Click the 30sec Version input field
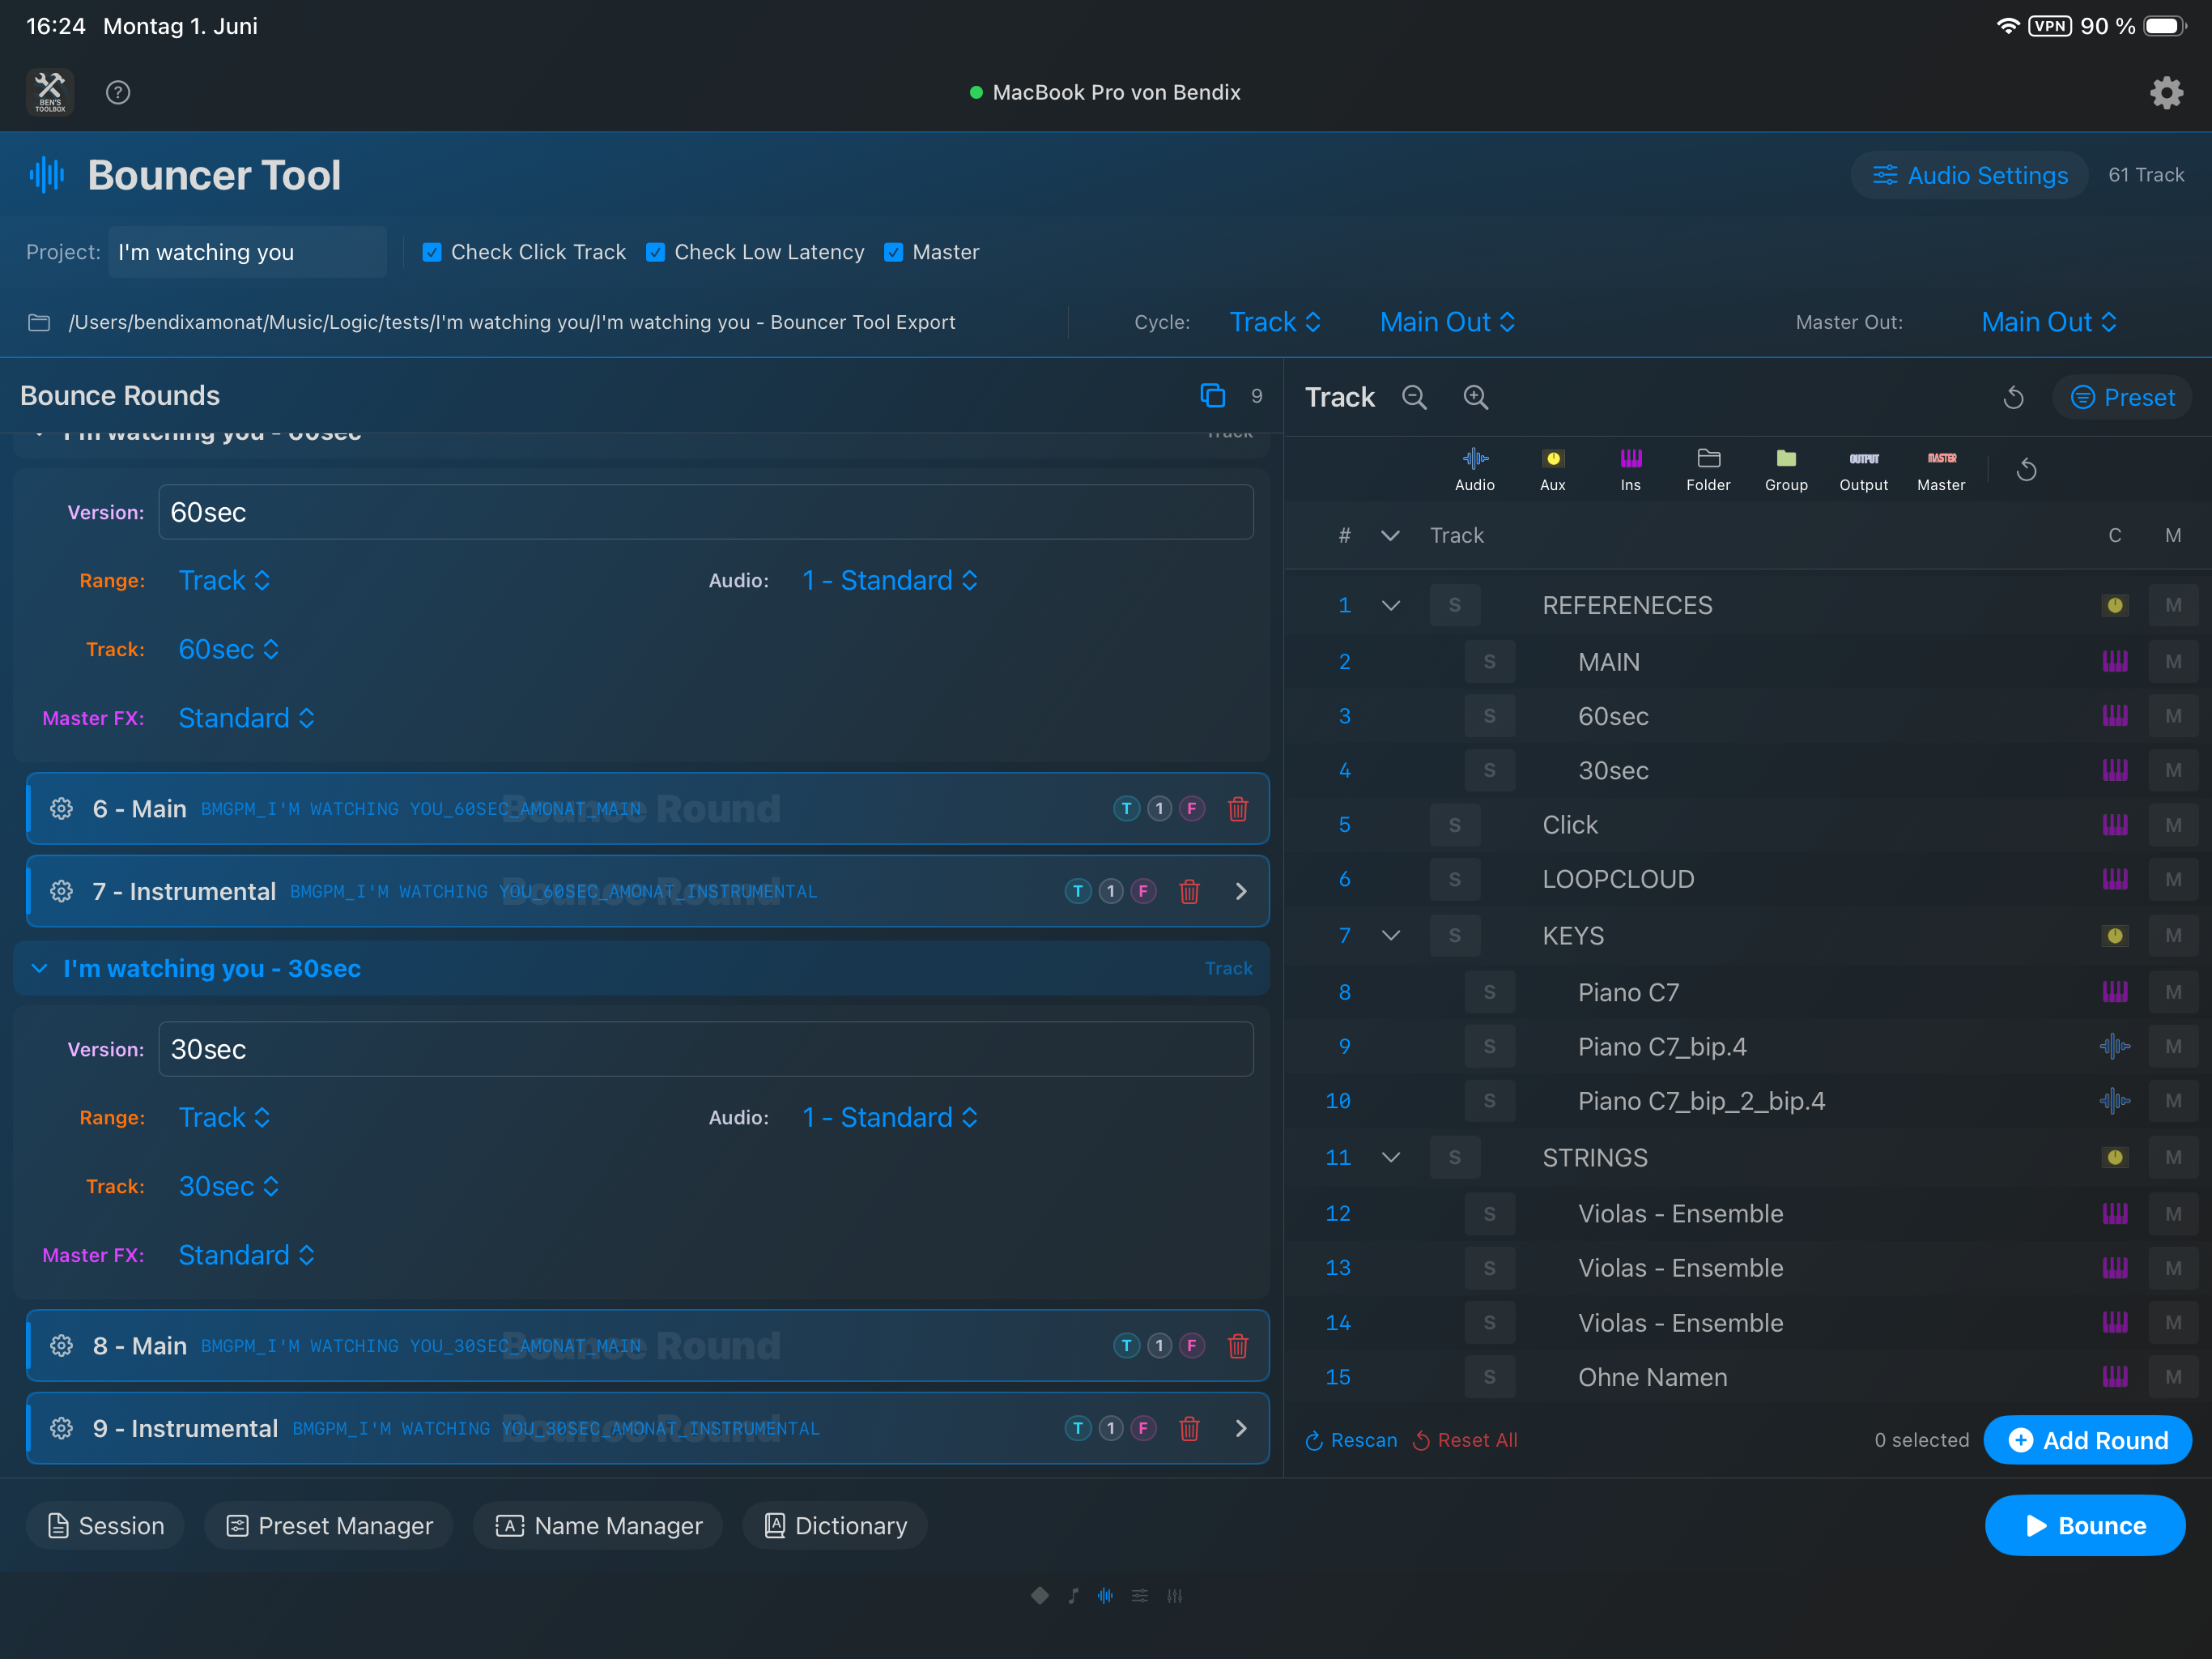The width and height of the screenshot is (2212, 1659). pos(706,1049)
